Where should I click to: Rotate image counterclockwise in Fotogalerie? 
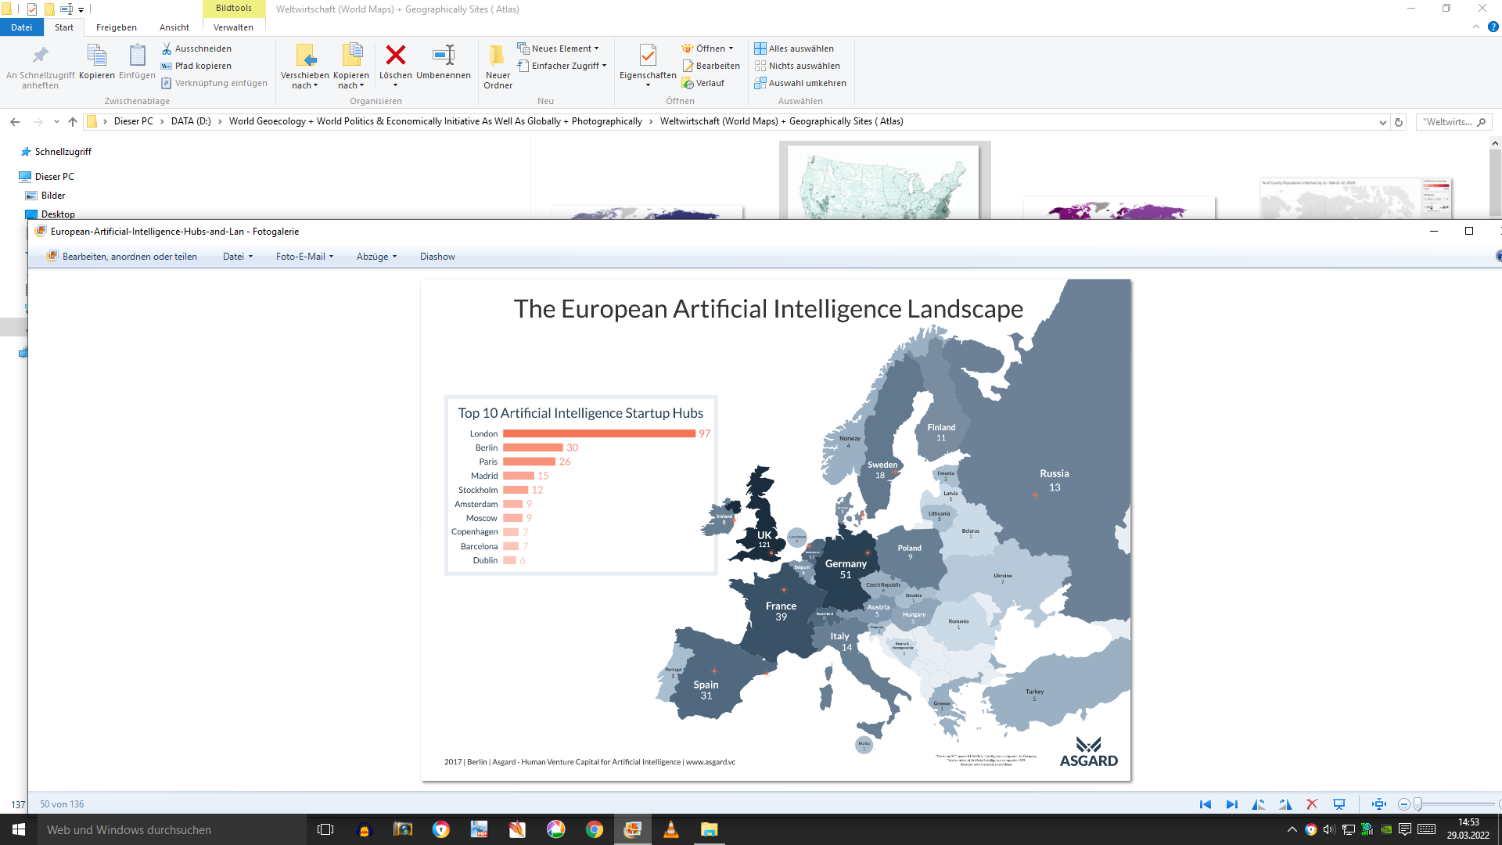[x=1259, y=804]
